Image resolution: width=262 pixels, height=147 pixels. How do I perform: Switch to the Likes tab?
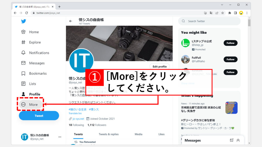pyautogui.click(x=161, y=134)
